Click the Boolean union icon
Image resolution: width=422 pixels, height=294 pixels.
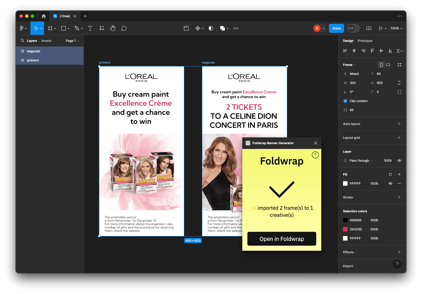point(223,28)
